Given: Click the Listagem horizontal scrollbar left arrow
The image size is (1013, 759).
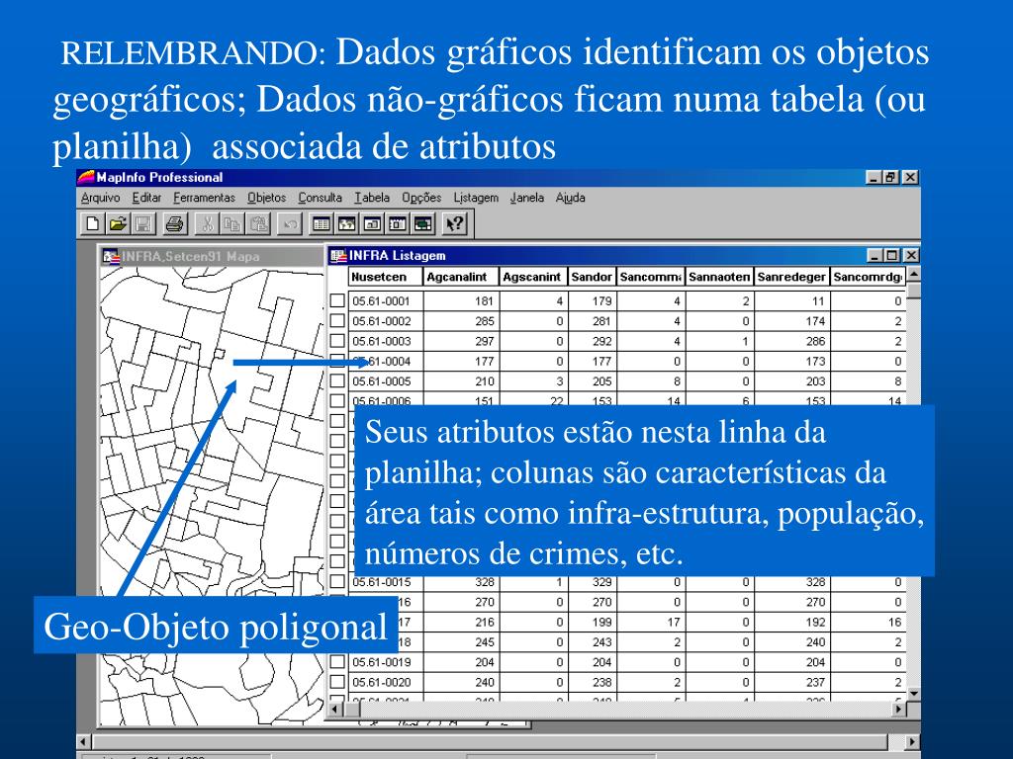Looking at the screenshot, I should pos(334,709).
